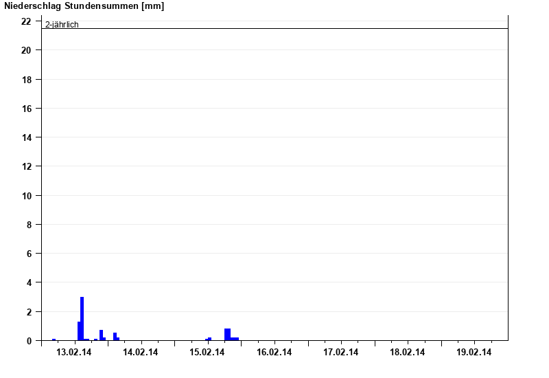The width and height of the screenshot is (549, 378).
Task: Select the 16.02.14 date label
Action: click(x=274, y=353)
